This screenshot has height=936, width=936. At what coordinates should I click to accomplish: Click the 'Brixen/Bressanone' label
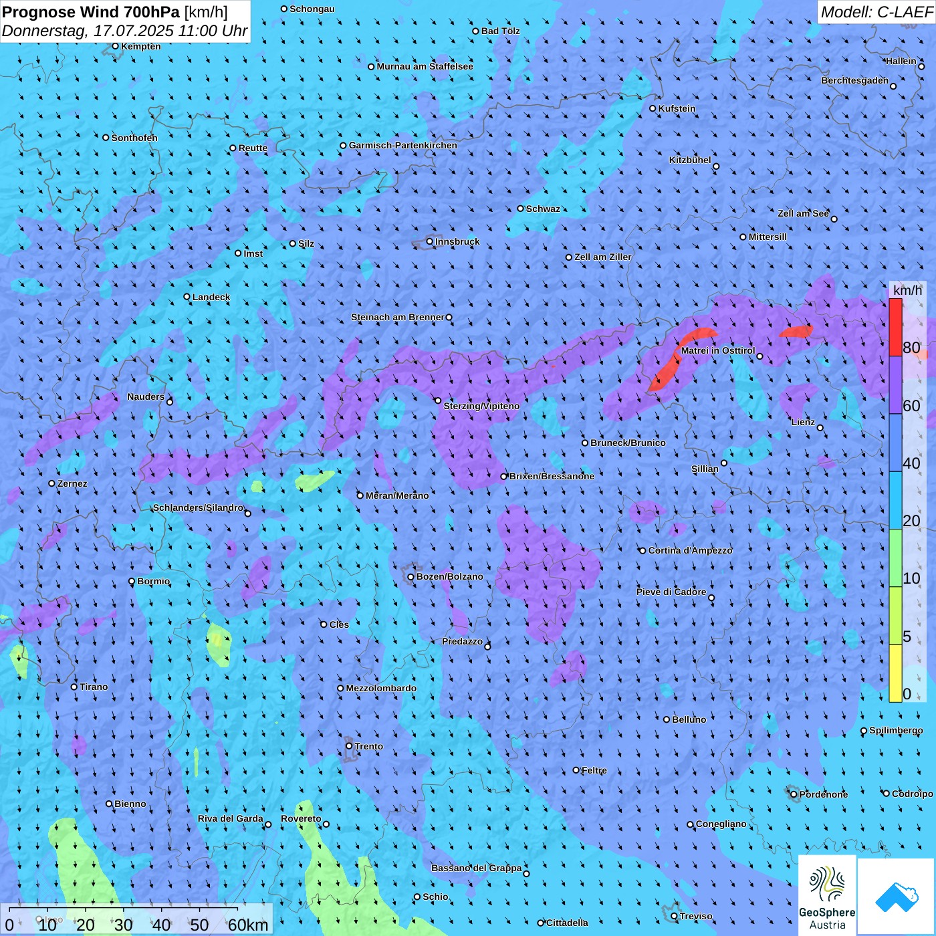click(552, 476)
